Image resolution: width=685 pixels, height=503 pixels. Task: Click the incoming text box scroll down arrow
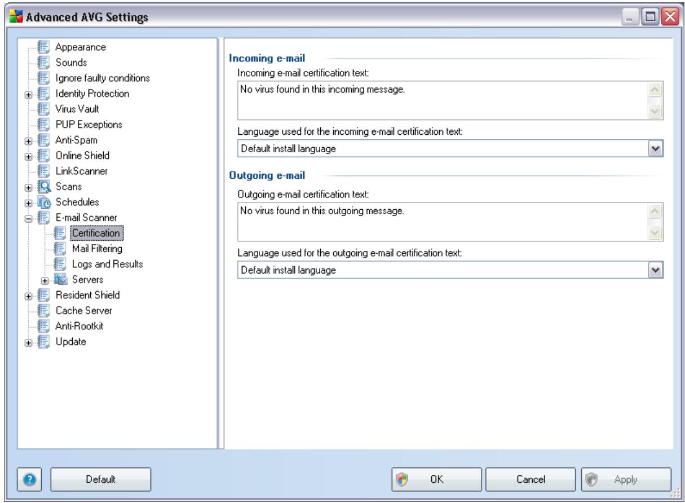coord(656,111)
